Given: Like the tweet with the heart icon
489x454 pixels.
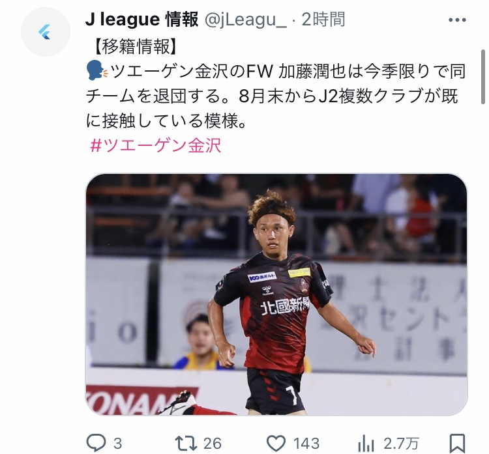Looking at the screenshot, I should coord(276,443).
